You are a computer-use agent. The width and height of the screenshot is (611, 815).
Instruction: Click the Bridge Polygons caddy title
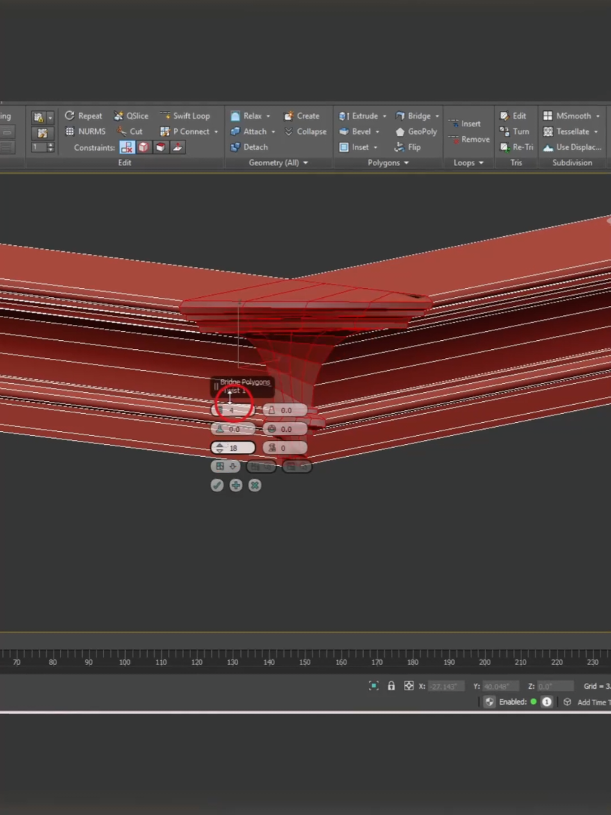click(245, 382)
